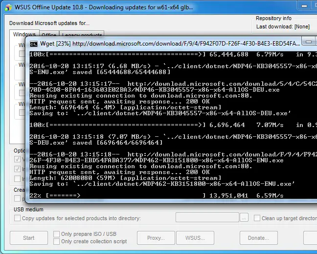
Task: Click the Wget console window's cmd icon
Action: click(x=34, y=44)
